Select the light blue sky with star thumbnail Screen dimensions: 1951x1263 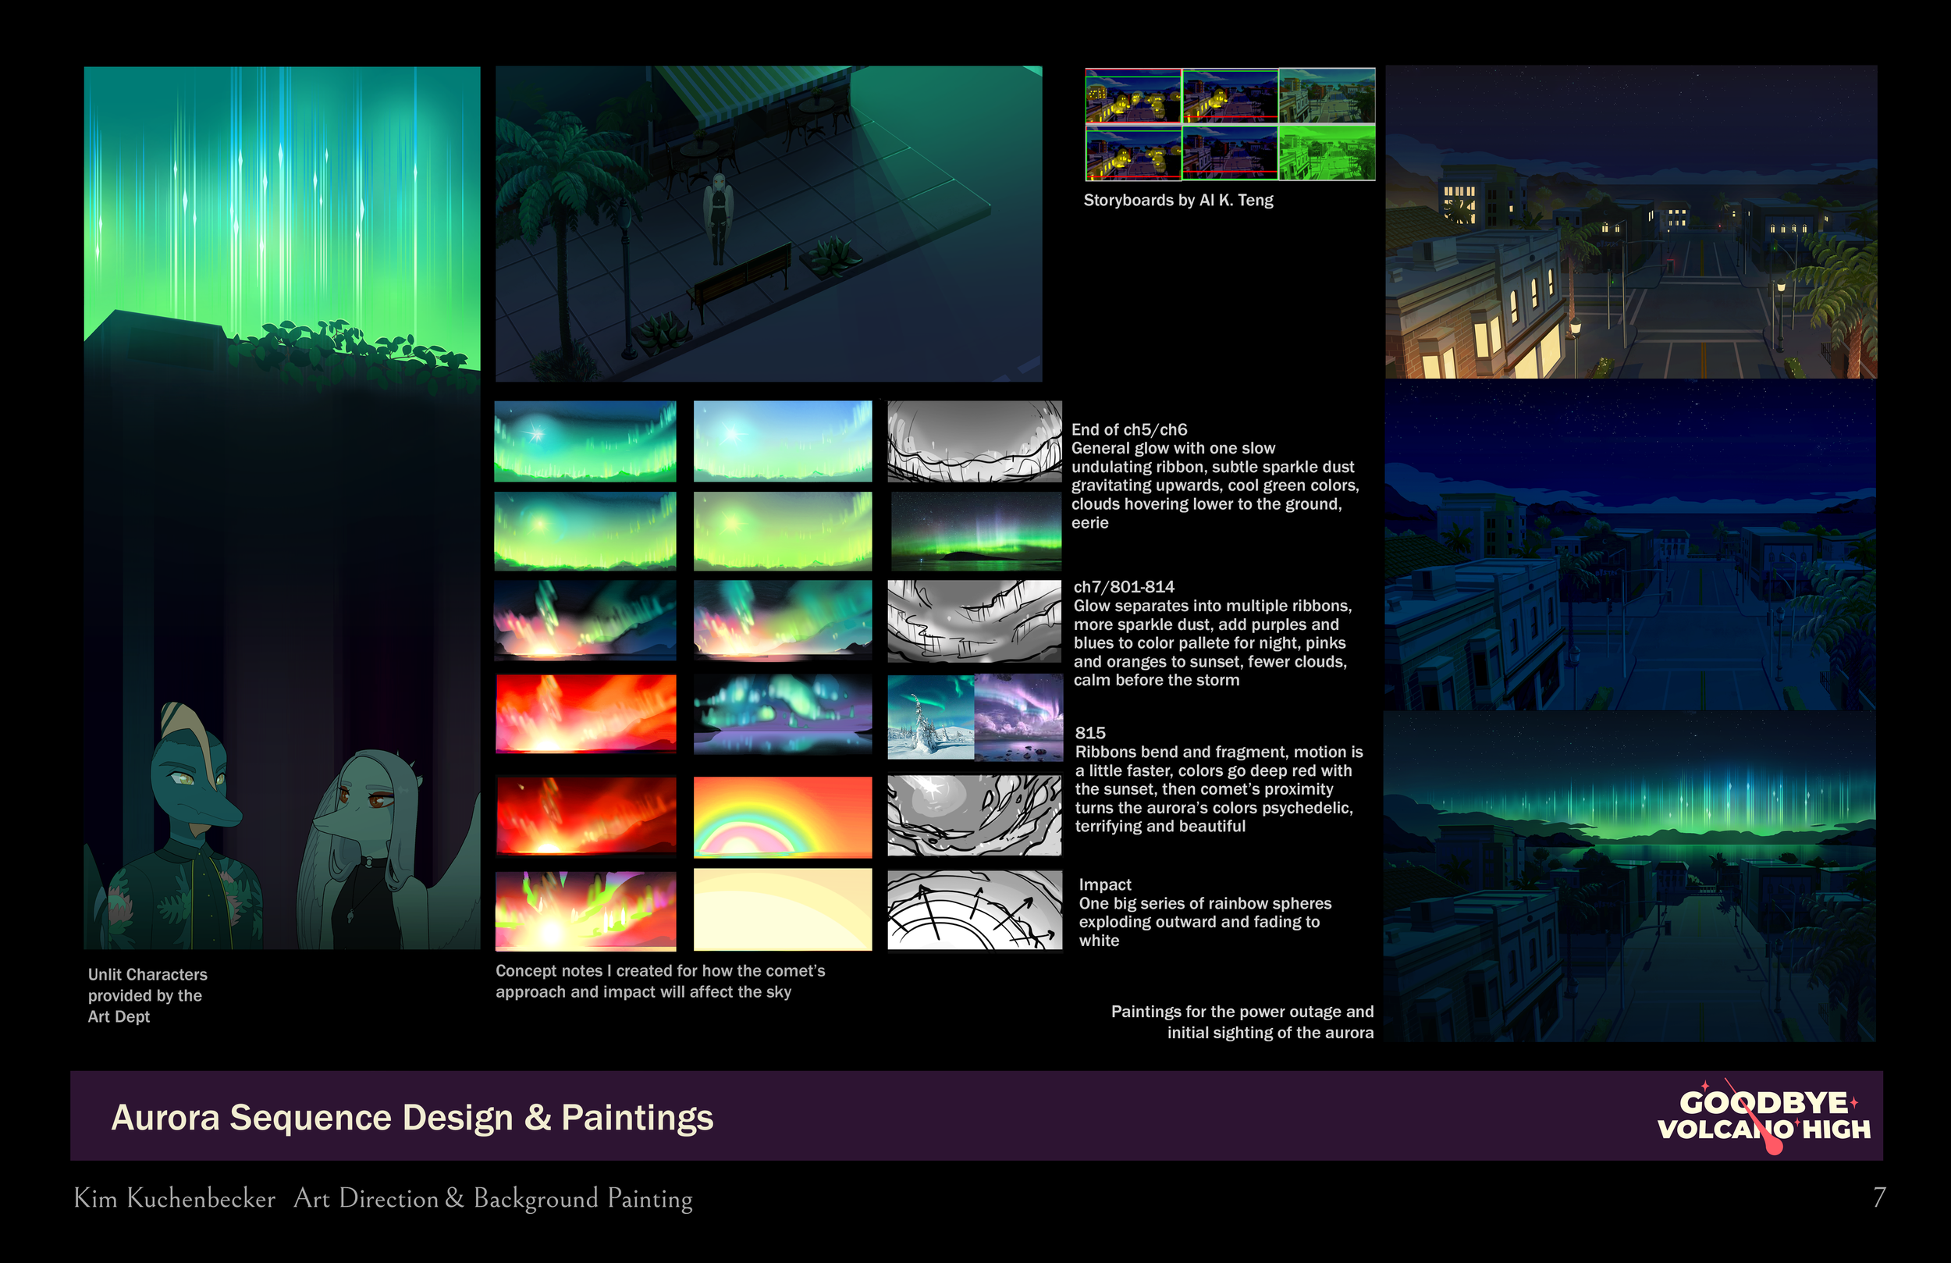783,441
